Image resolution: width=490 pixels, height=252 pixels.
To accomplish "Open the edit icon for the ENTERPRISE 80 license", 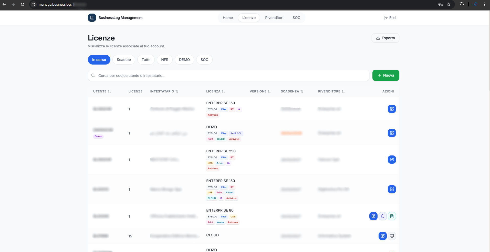I will (373, 216).
